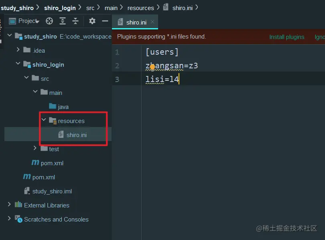325x240 pixels.
Task: Click shiro.ini in breadcrumb bar
Action: (x=183, y=8)
